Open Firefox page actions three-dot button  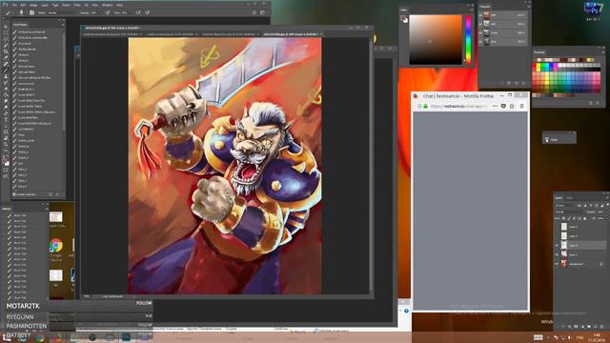495,106
